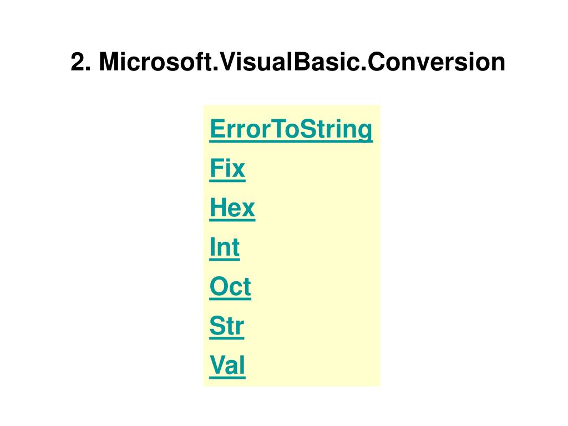Screen dimensions: 568x426
Task: Click the word Microsoft in the heading
Action: (x=155, y=62)
